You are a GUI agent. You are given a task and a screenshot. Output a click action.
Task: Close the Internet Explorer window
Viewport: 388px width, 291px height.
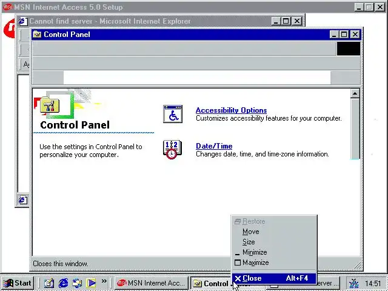(x=297, y=21)
